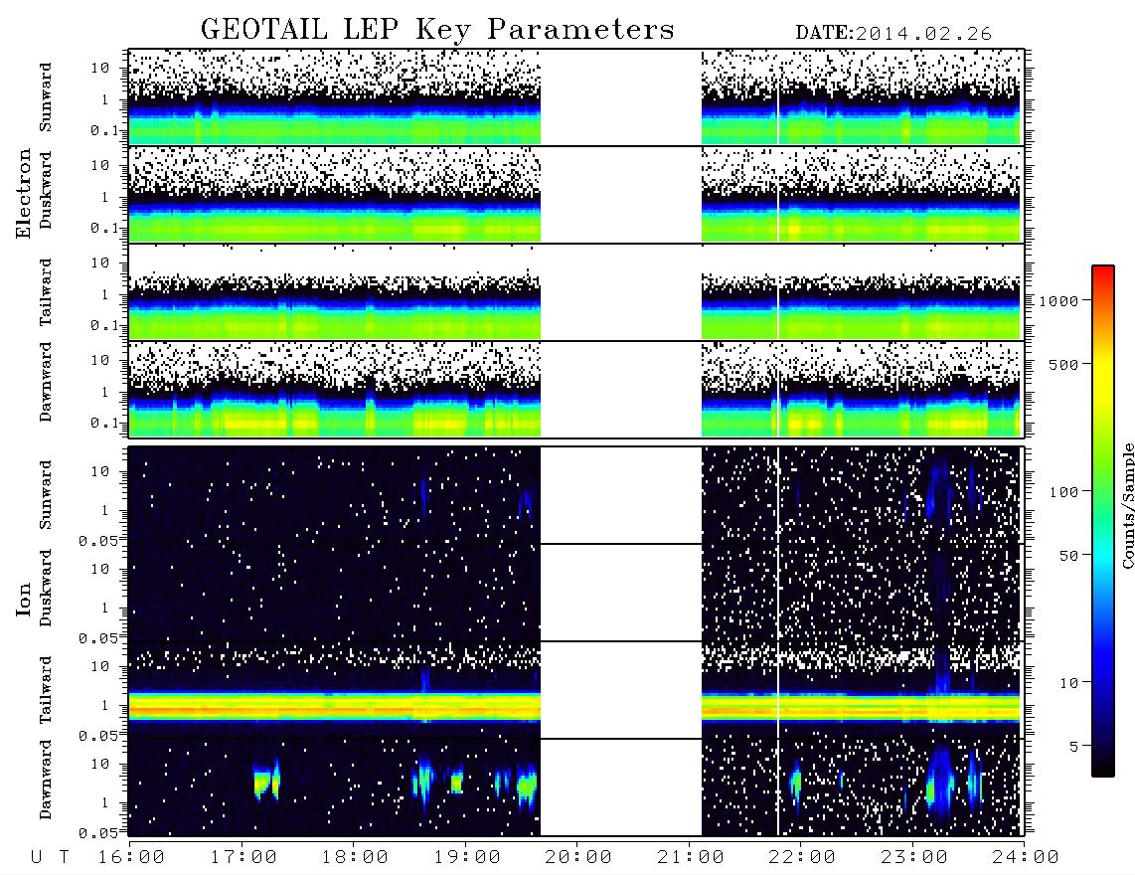Click the "18:00" time axis label

point(355,857)
